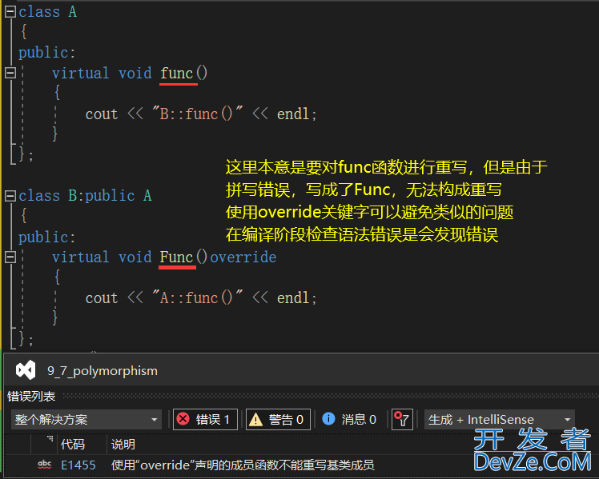Toggle the 错误 1 errors filter

tap(205, 420)
